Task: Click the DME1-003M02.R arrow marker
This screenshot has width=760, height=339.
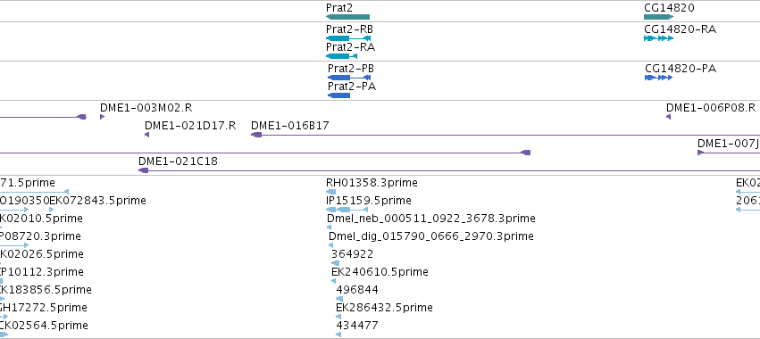Action: click(103, 117)
